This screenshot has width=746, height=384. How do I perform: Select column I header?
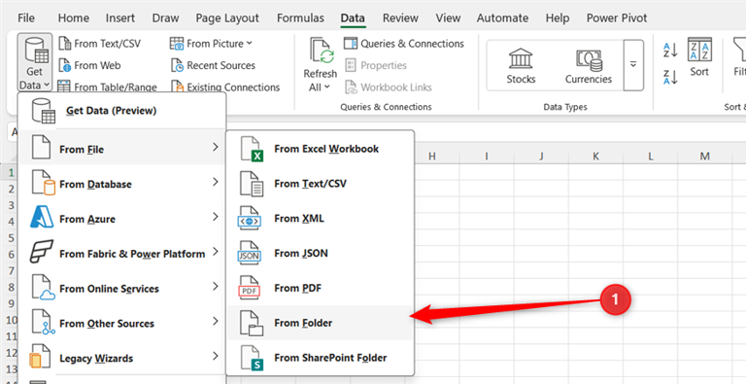[x=487, y=156]
